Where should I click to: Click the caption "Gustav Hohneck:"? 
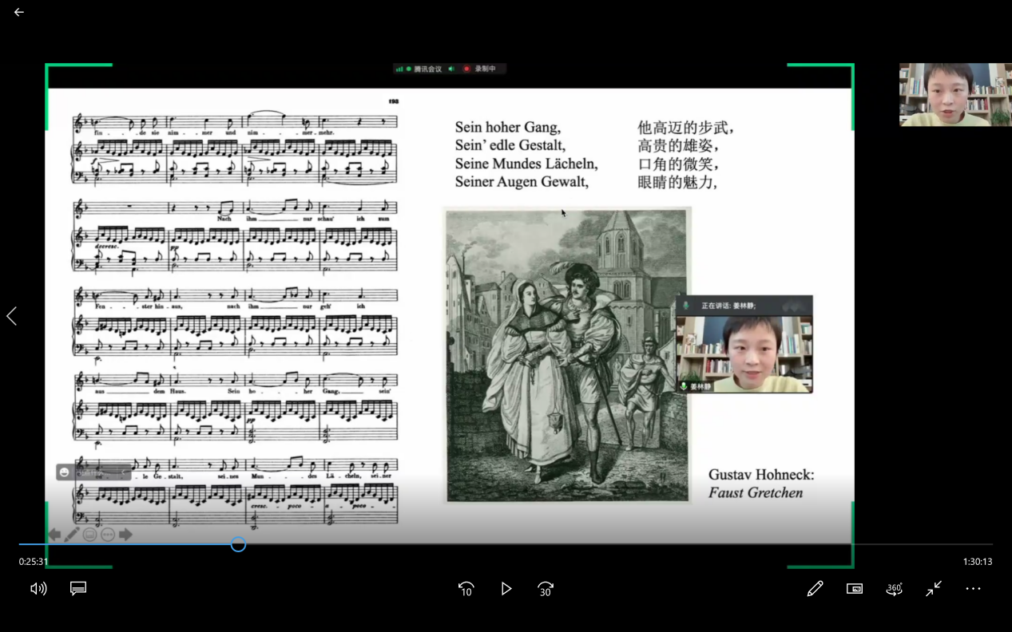click(761, 474)
